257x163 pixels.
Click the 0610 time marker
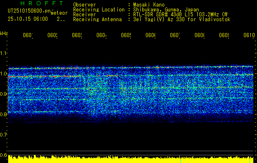249,35
